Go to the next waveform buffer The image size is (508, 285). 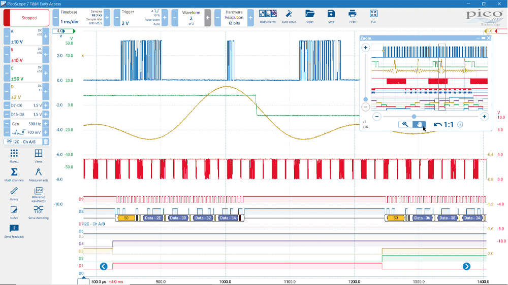[x=208, y=17]
